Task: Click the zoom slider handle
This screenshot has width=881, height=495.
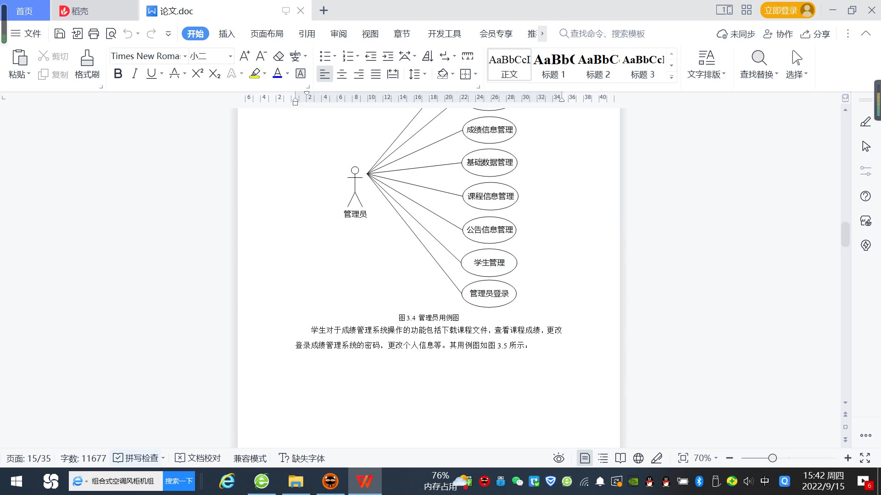Action: [x=773, y=458]
